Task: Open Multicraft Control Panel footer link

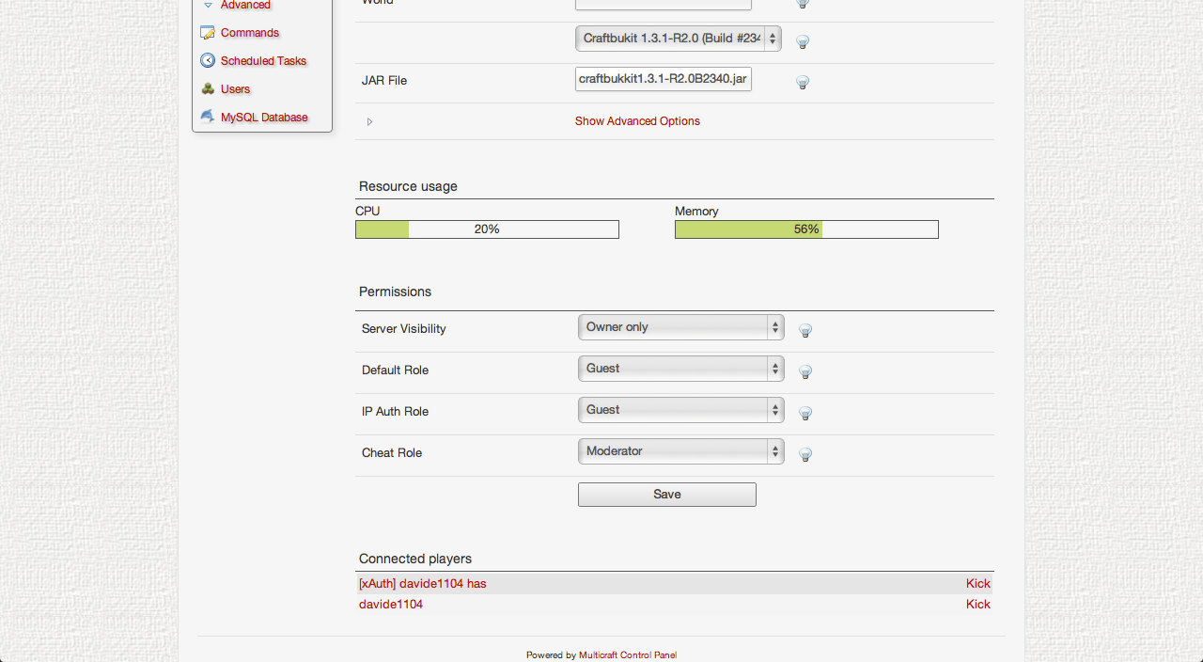Action: tap(628, 655)
